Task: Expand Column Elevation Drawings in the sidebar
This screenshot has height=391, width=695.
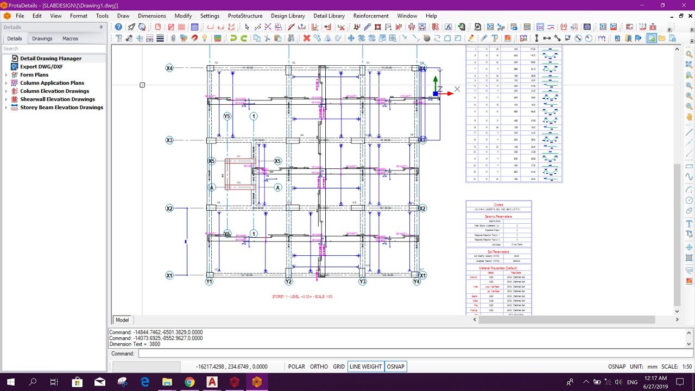Action: (5, 91)
